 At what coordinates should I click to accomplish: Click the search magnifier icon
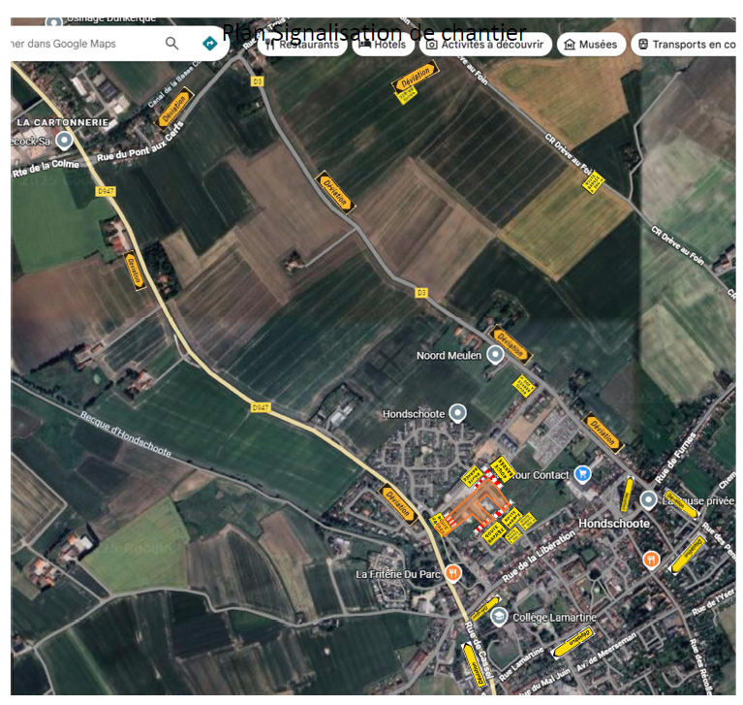pos(172,44)
